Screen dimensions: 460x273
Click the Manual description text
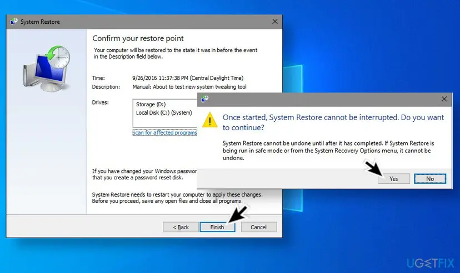tap(189, 87)
